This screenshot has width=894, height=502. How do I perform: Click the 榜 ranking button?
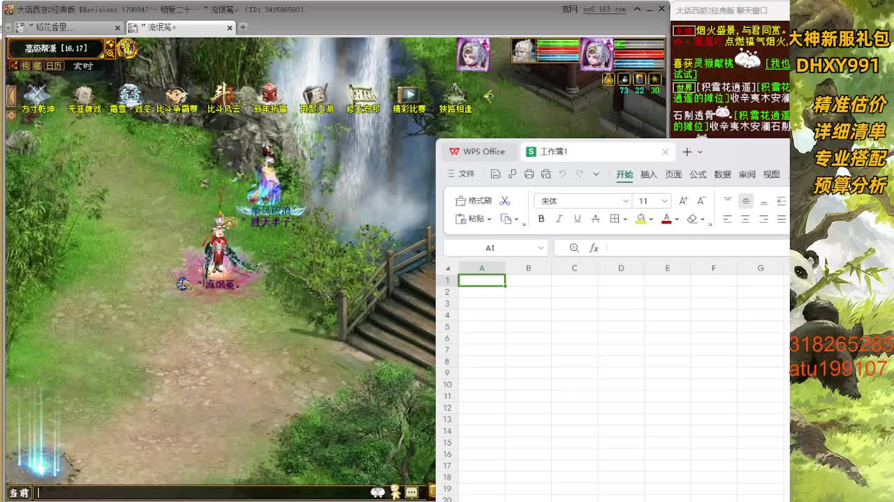pyautogui.click(x=25, y=66)
